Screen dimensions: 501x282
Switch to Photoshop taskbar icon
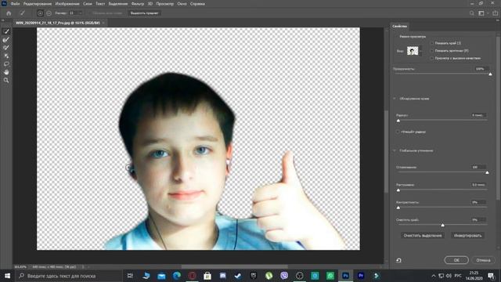pos(345,276)
